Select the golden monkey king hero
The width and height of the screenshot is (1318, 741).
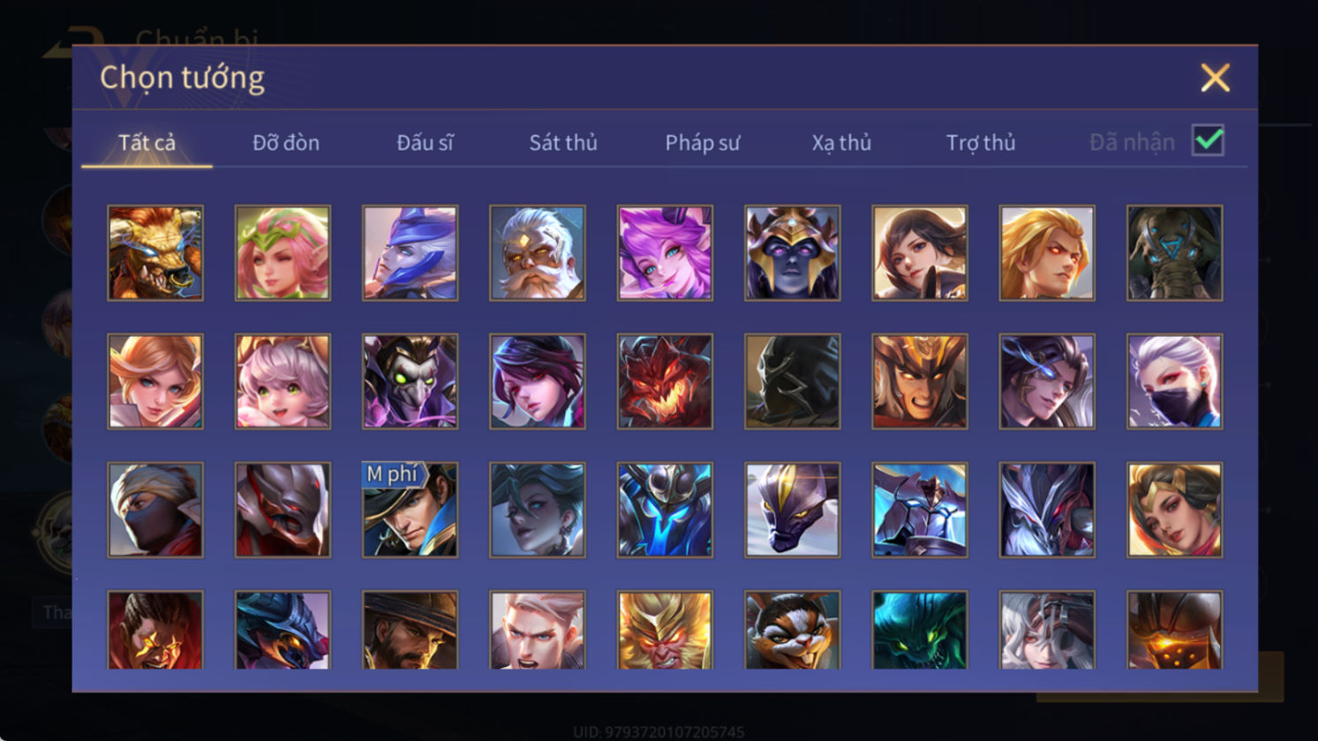[665, 630]
